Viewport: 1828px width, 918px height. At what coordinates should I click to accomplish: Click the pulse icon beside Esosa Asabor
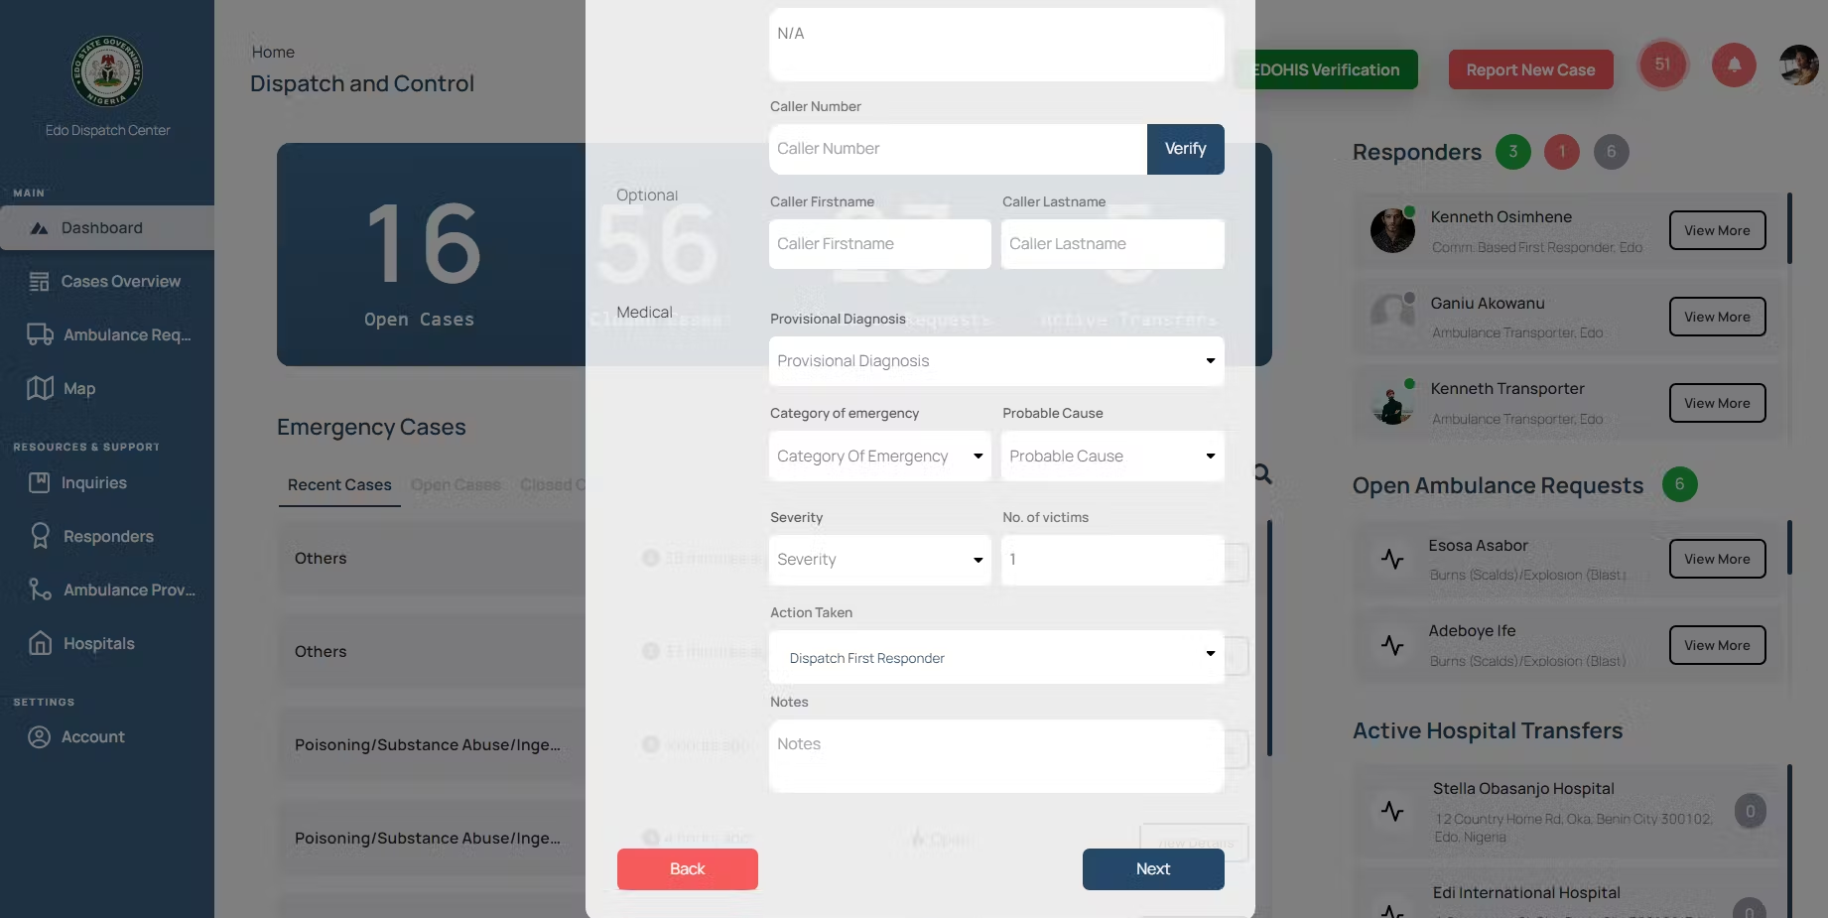(x=1392, y=560)
